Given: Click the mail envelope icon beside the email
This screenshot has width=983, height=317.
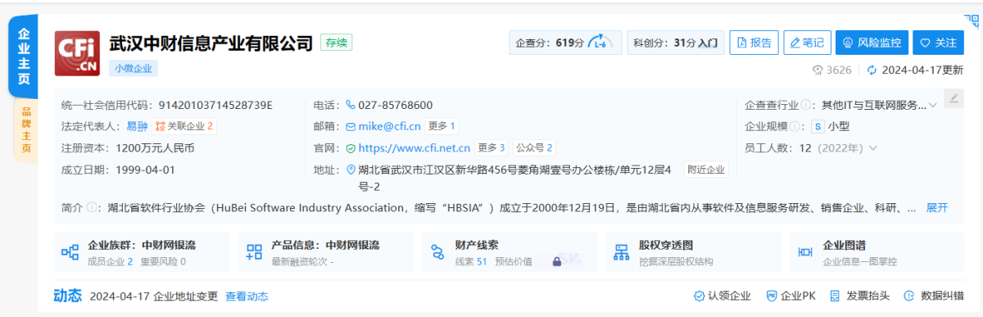Looking at the screenshot, I should click(x=350, y=126).
